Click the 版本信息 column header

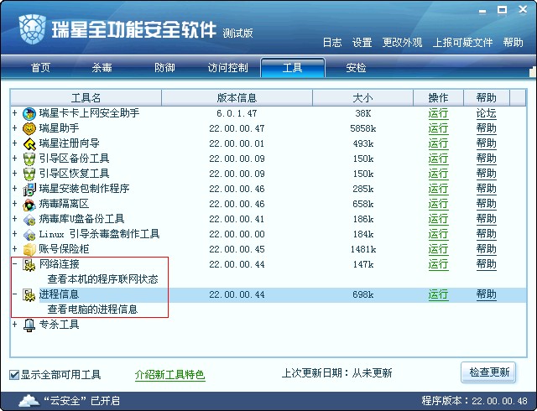click(x=237, y=98)
